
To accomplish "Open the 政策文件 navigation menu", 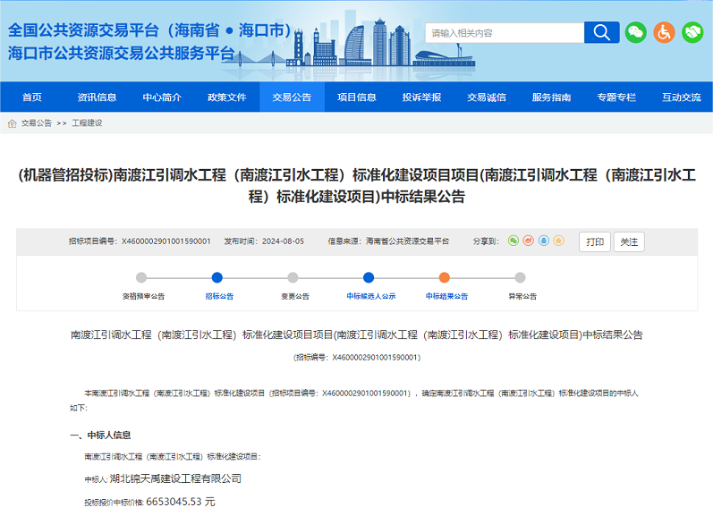I will 226,97.
